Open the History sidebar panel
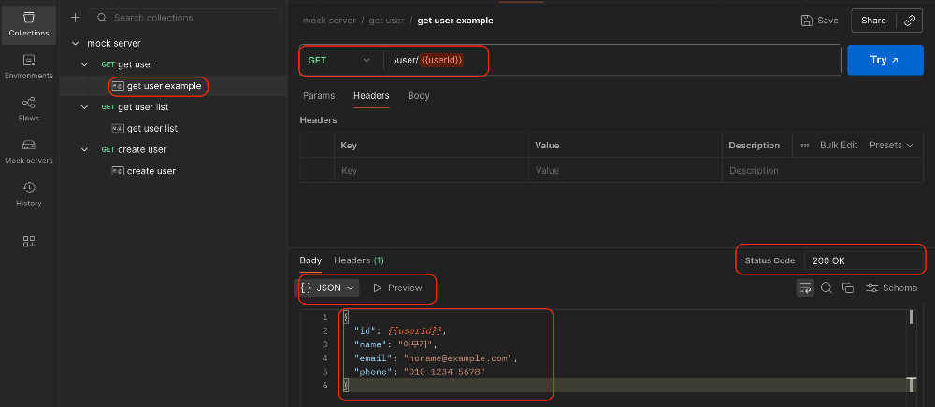This screenshot has width=935, height=407. (x=29, y=194)
